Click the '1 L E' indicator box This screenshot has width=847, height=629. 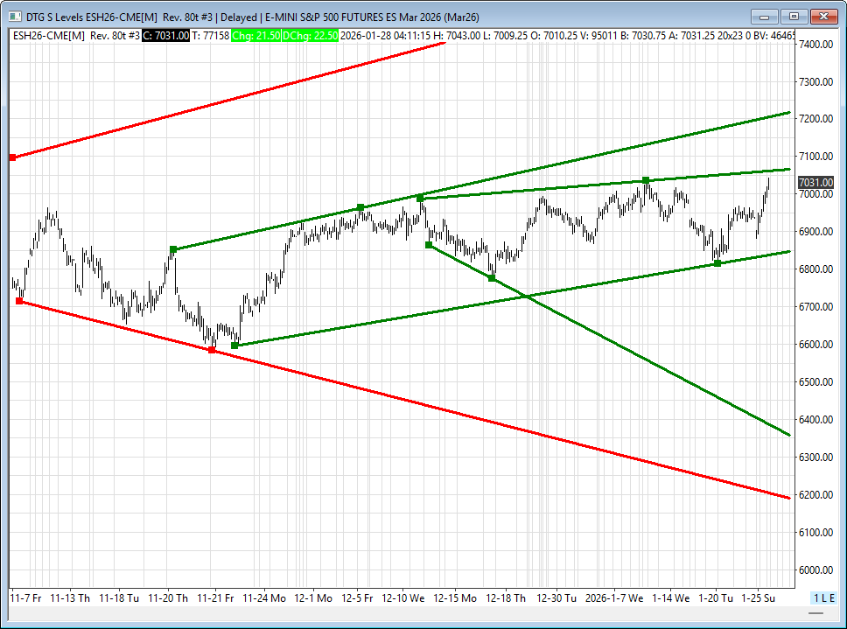[x=823, y=598]
